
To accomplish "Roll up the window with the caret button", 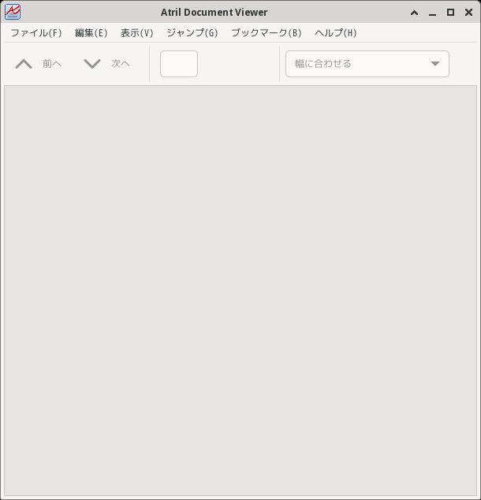I will point(414,13).
